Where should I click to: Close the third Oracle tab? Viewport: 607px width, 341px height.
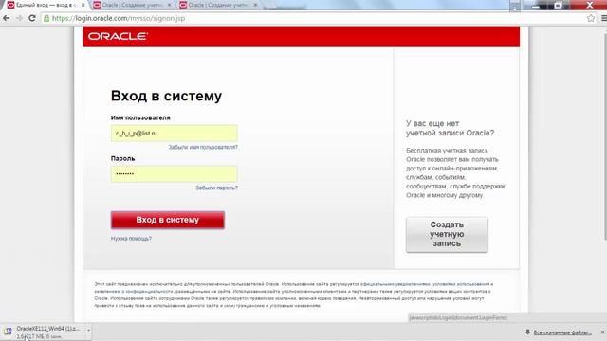tap(255, 5)
